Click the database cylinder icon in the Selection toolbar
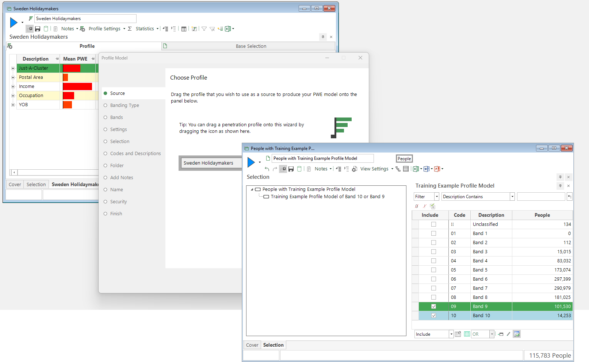The image size is (589, 362). pos(299,169)
